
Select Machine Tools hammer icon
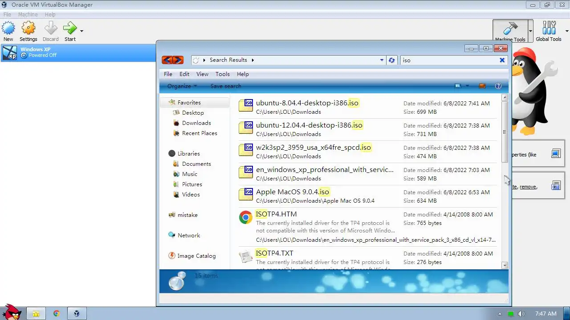(510, 28)
